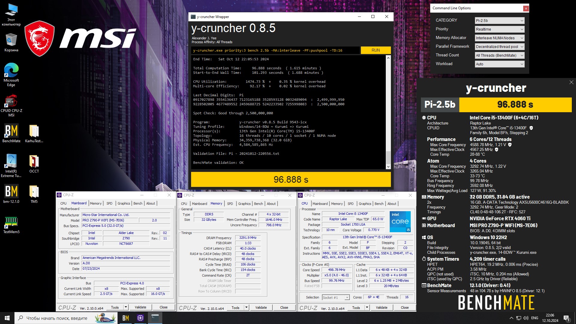576x324 pixels.
Task: Open the OCCT desktop icon
Action: [x=34, y=164]
